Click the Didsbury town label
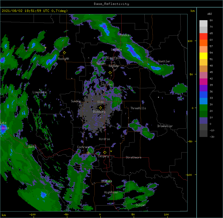Image resolution: width=223 pixels, height=218 pixels. point(99,112)
